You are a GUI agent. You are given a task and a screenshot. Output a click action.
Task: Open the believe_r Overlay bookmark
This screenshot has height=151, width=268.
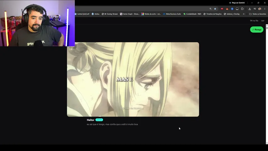[232, 14]
